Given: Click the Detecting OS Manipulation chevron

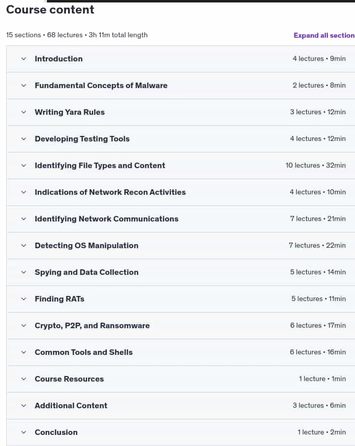Looking at the screenshot, I should pos(24,246).
